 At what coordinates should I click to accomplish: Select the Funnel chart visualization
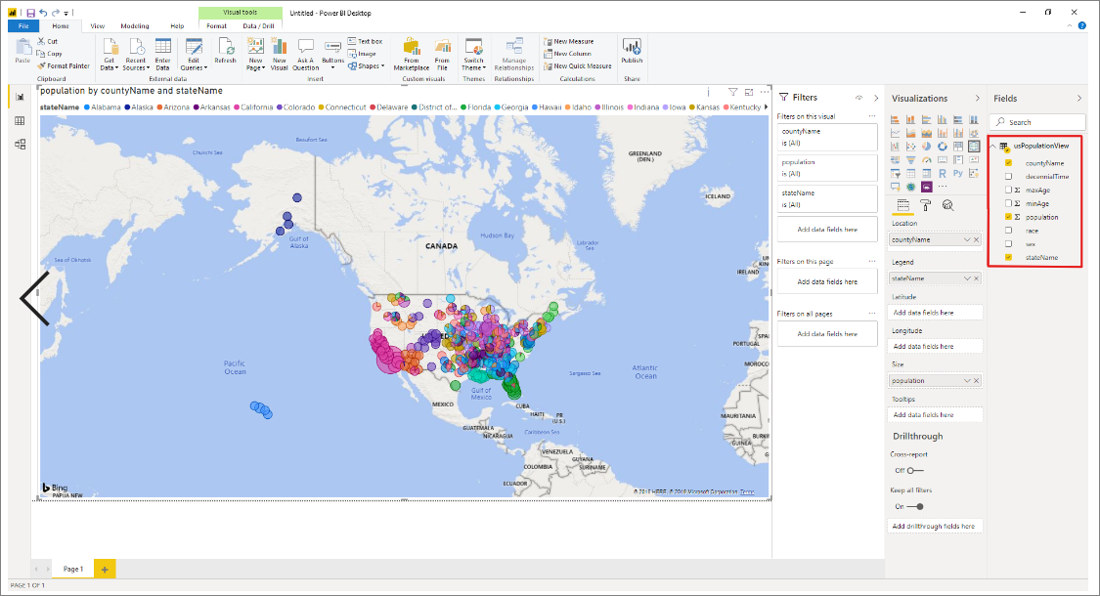click(910, 159)
